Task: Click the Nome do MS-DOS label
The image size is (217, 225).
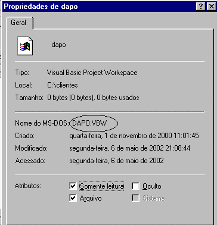Action: click(x=42, y=123)
